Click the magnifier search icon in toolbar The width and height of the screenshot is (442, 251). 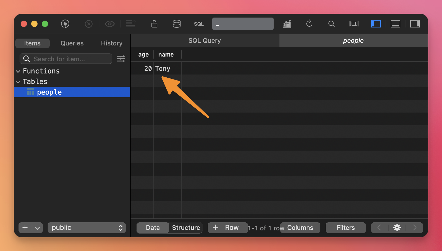331,24
